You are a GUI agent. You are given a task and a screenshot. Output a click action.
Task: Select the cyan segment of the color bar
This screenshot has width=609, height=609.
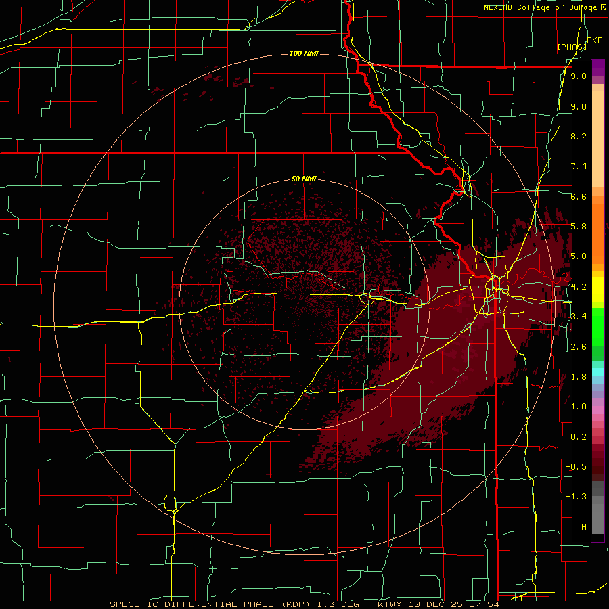[x=597, y=371]
